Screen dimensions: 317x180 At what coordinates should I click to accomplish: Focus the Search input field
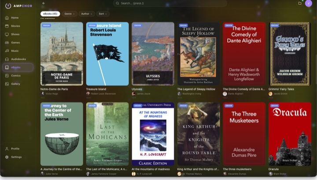pos(170,3)
